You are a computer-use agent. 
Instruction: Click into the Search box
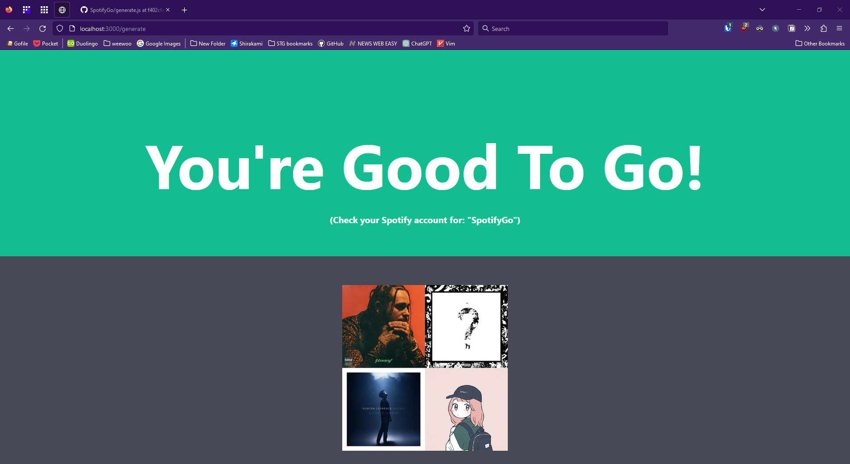(x=573, y=29)
